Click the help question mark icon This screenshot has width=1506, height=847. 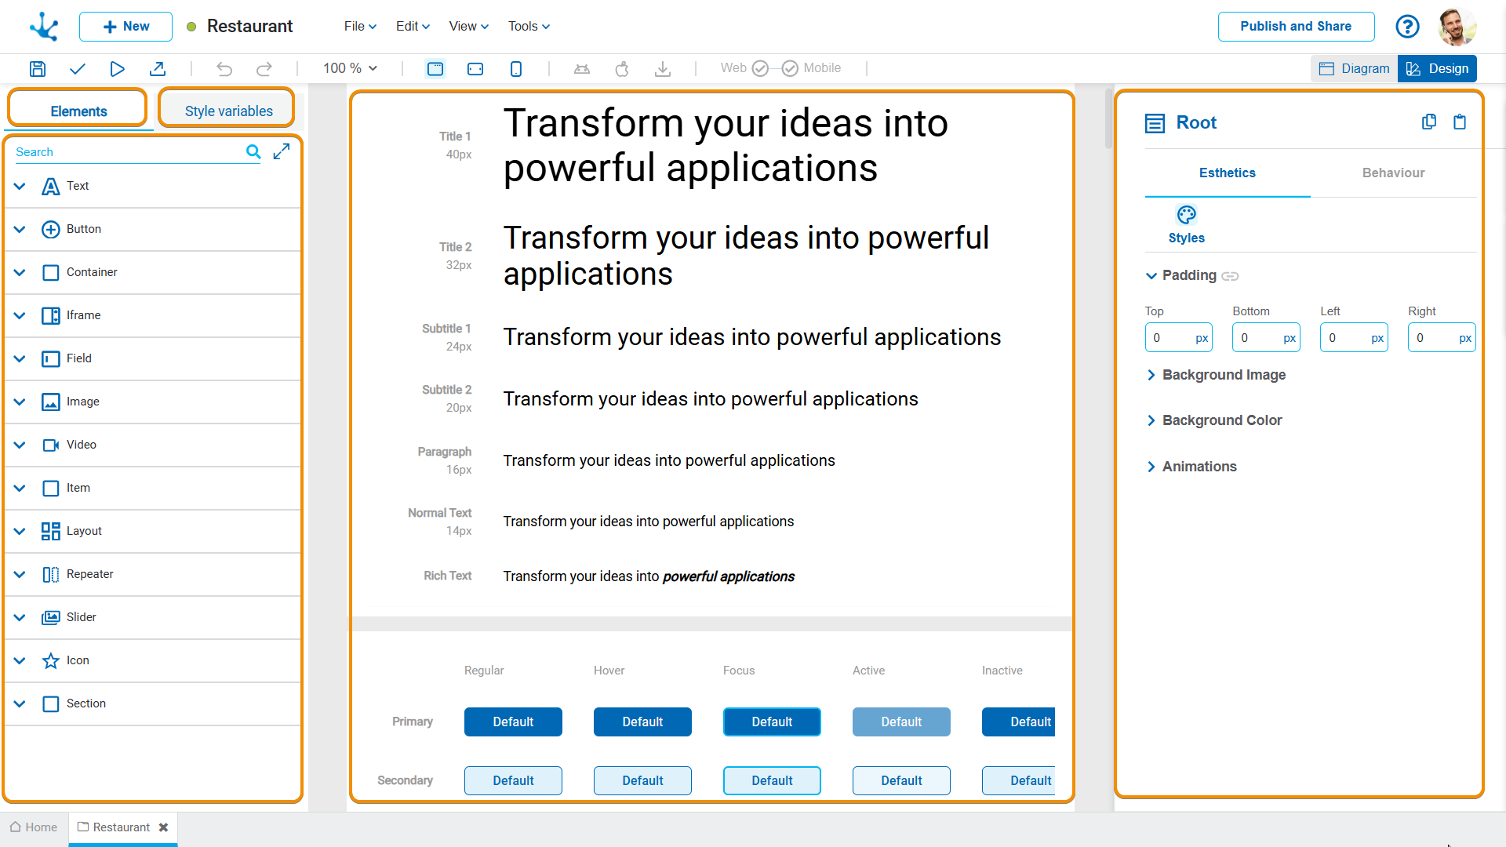click(x=1407, y=27)
